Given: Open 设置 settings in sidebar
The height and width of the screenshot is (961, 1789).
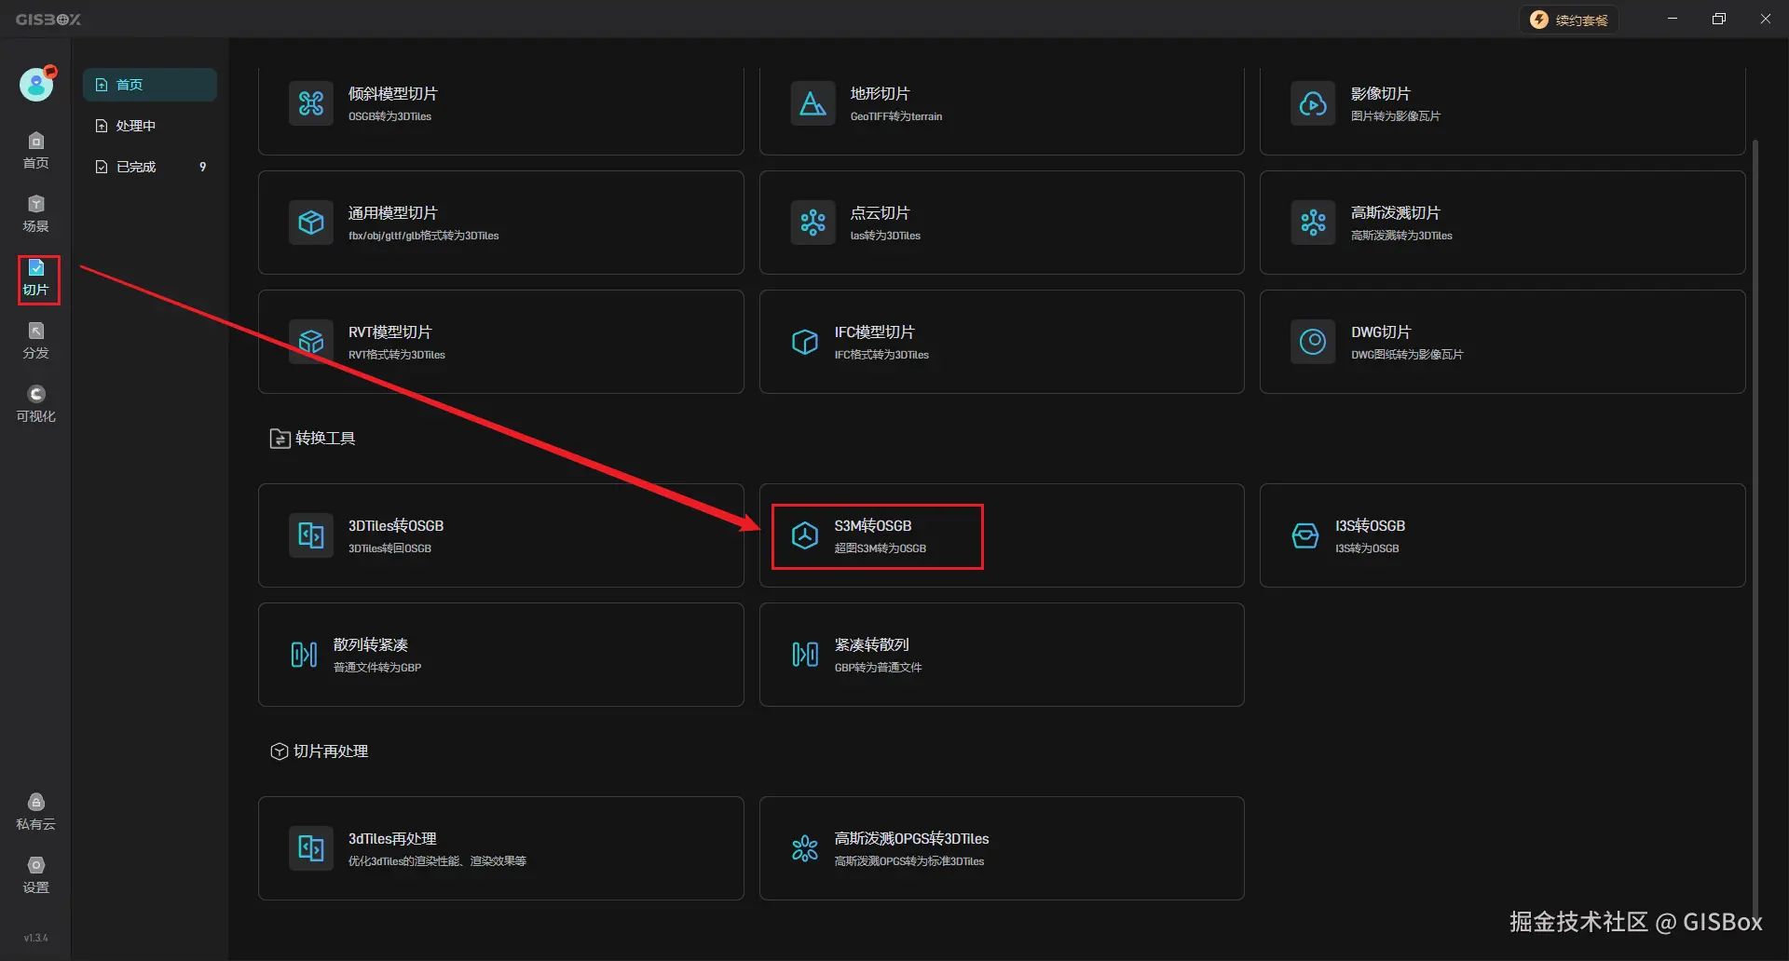Looking at the screenshot, I should point(35,875).
